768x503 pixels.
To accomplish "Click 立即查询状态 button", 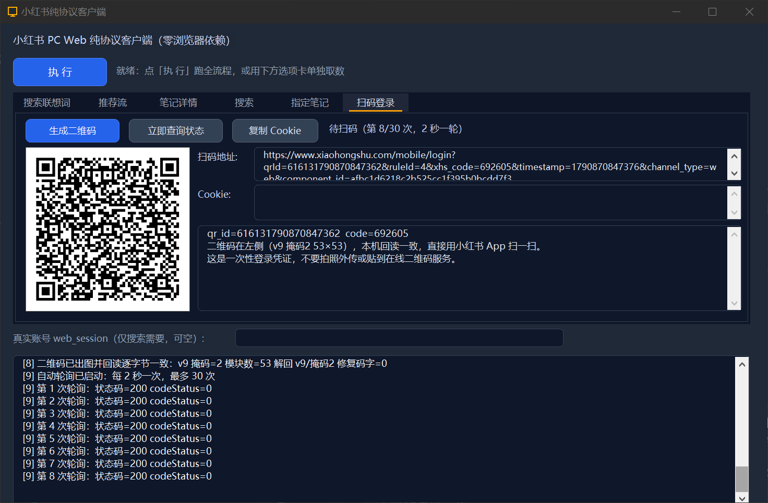I will click(176, 130).
